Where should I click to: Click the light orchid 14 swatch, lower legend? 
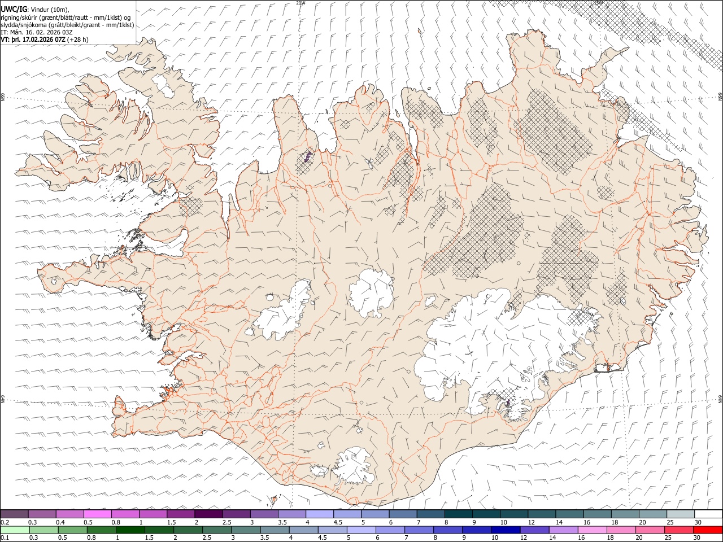[x=563, y=530]
